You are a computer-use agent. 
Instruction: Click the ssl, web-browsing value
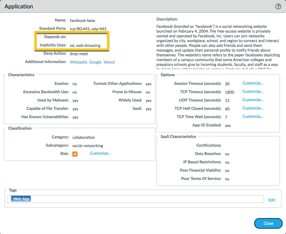click(x=85, y=45)
